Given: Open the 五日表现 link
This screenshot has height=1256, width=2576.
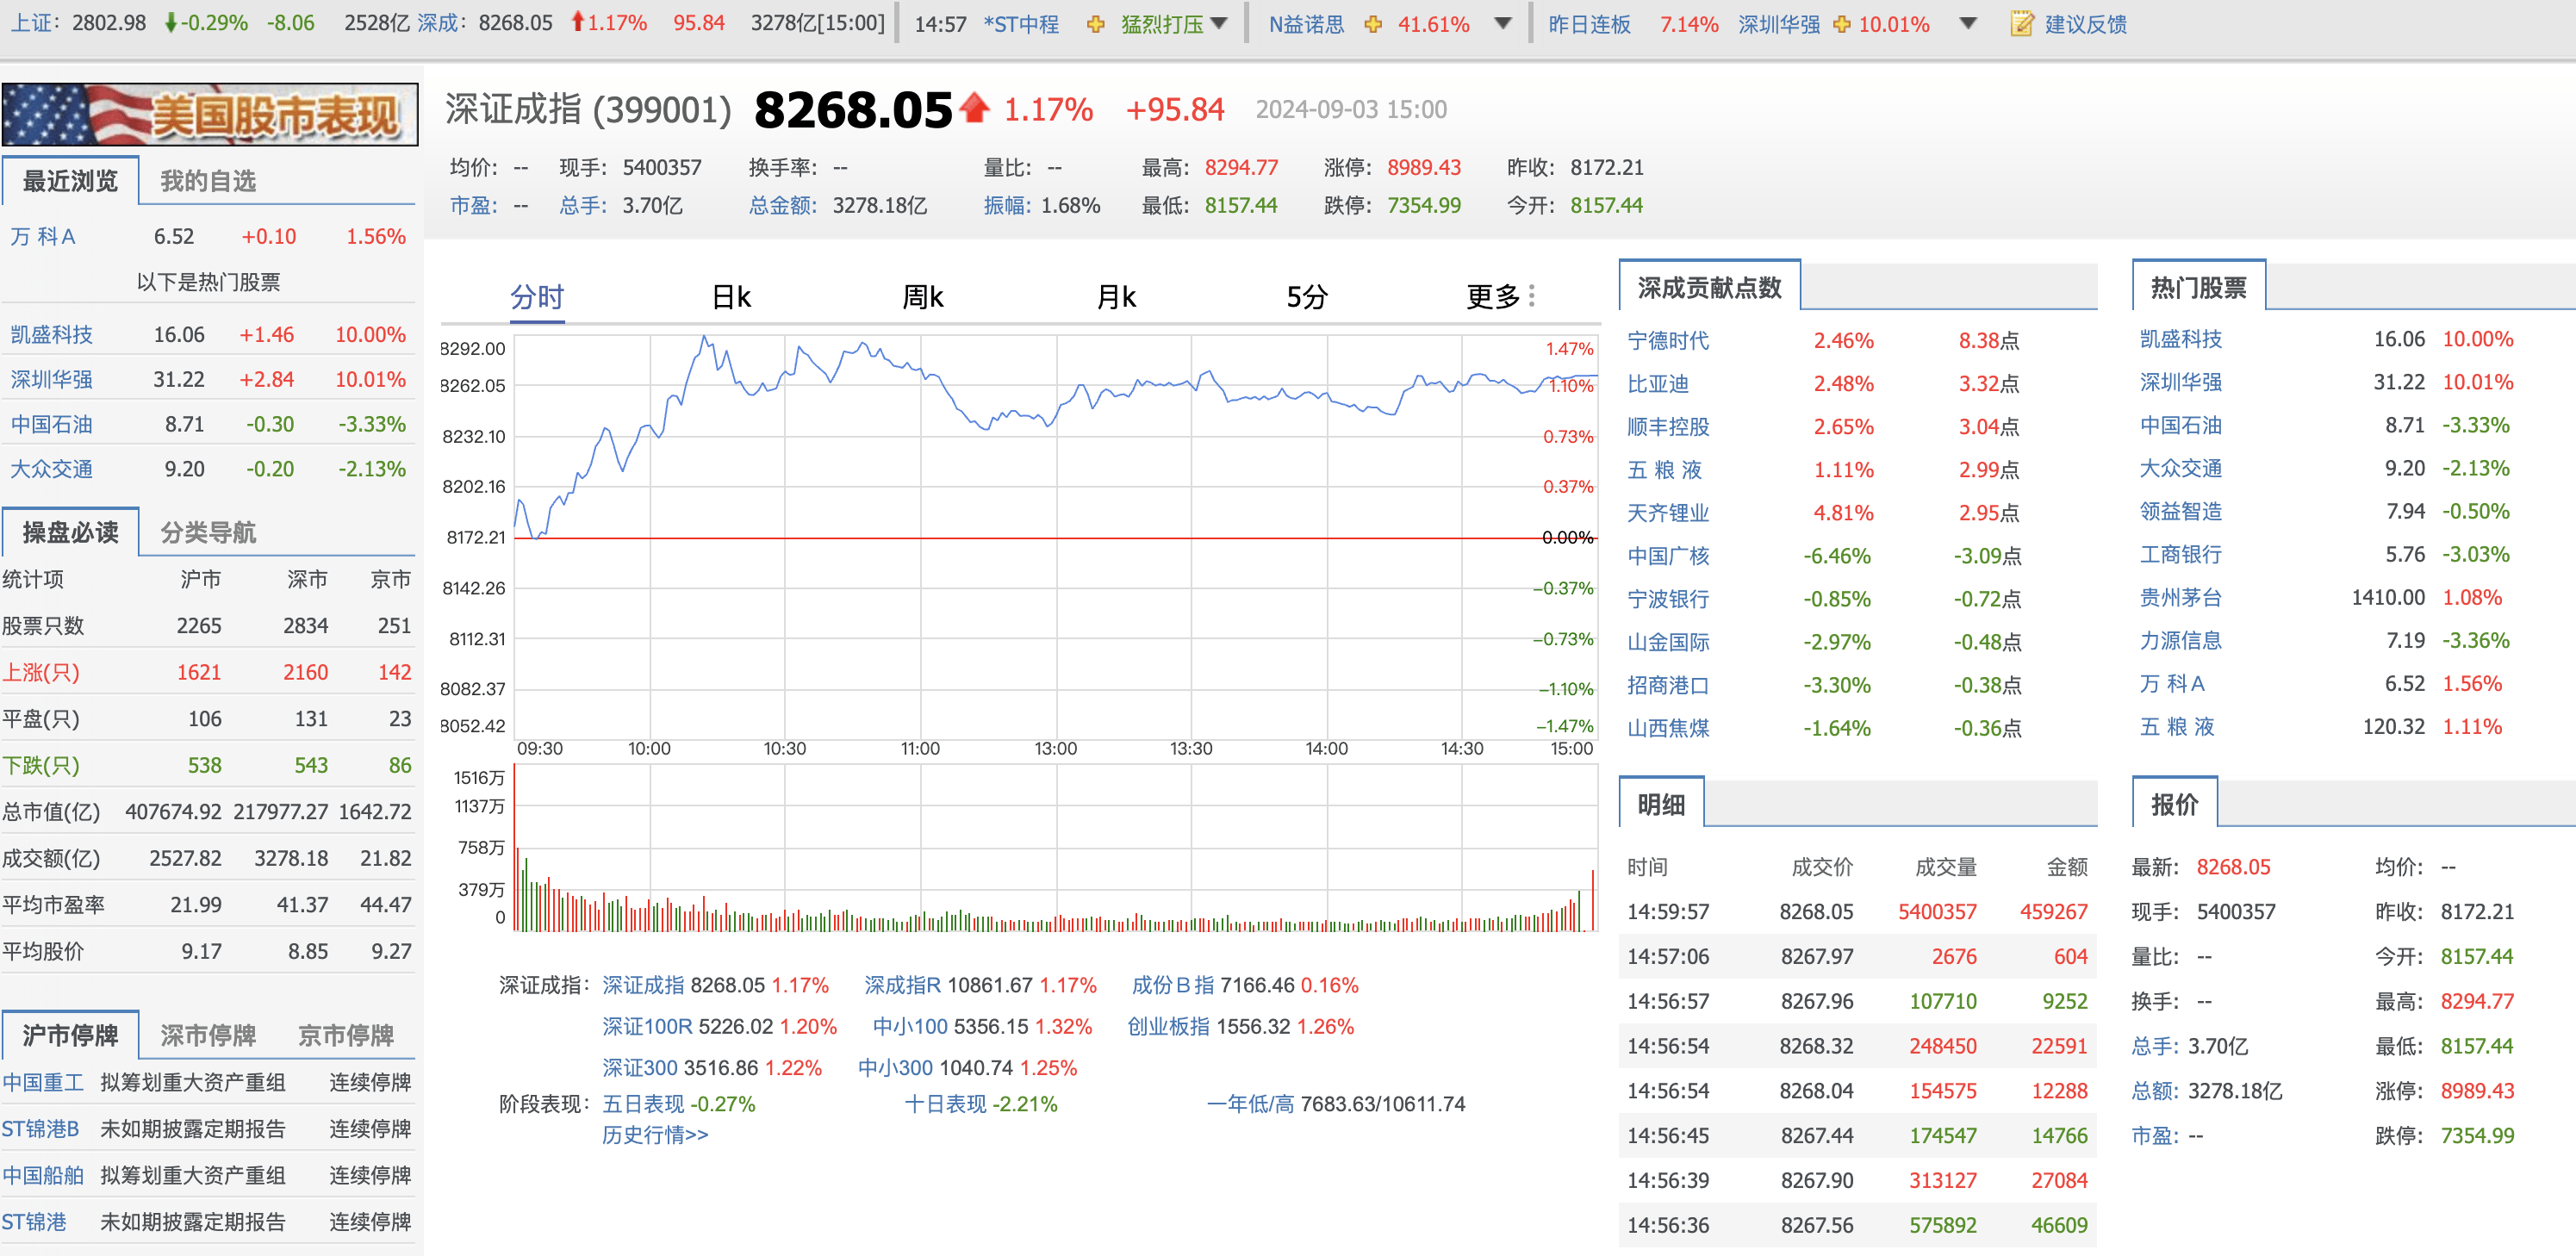Looking at the screenshot, I should (643, 1104).
